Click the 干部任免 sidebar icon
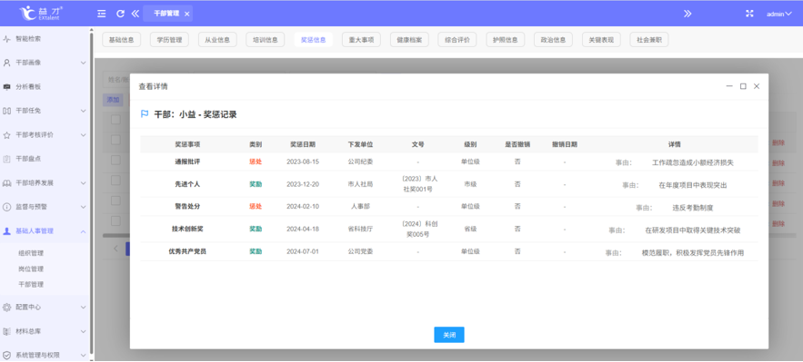 click(6, 111)
